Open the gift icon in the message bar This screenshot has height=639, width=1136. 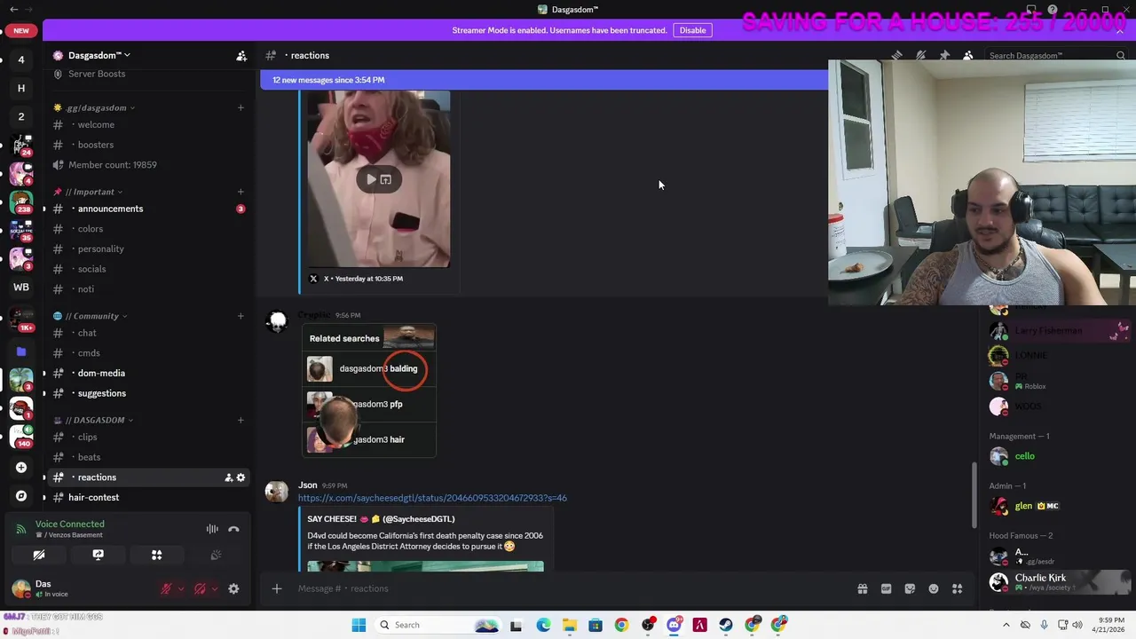862,588
